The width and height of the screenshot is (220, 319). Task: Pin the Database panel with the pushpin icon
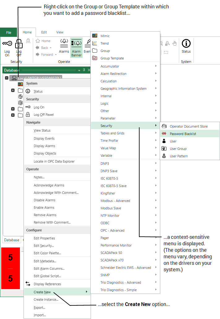[84, 70]
